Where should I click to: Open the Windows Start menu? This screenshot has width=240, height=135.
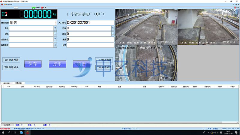click(x=3, y=132)
